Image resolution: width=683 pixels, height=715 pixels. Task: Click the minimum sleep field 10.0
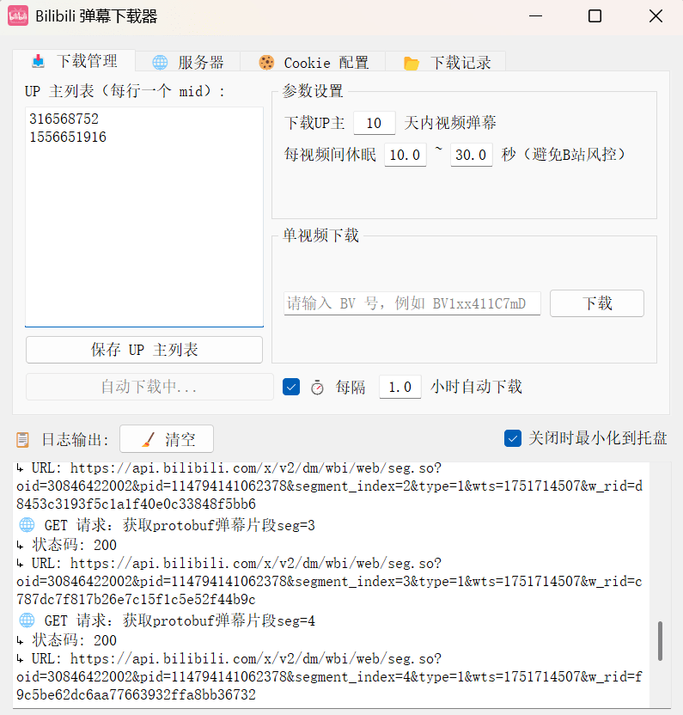(405, 156)
